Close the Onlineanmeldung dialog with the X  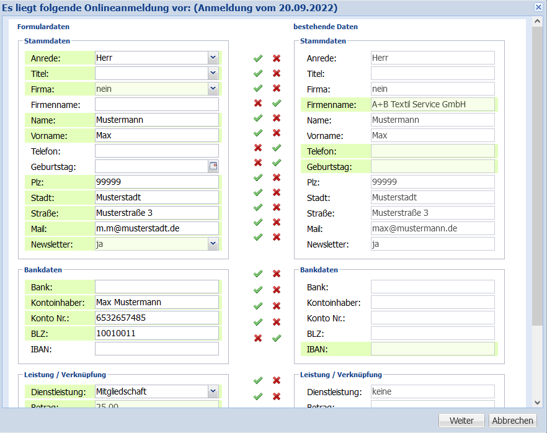tap(538, 7)
